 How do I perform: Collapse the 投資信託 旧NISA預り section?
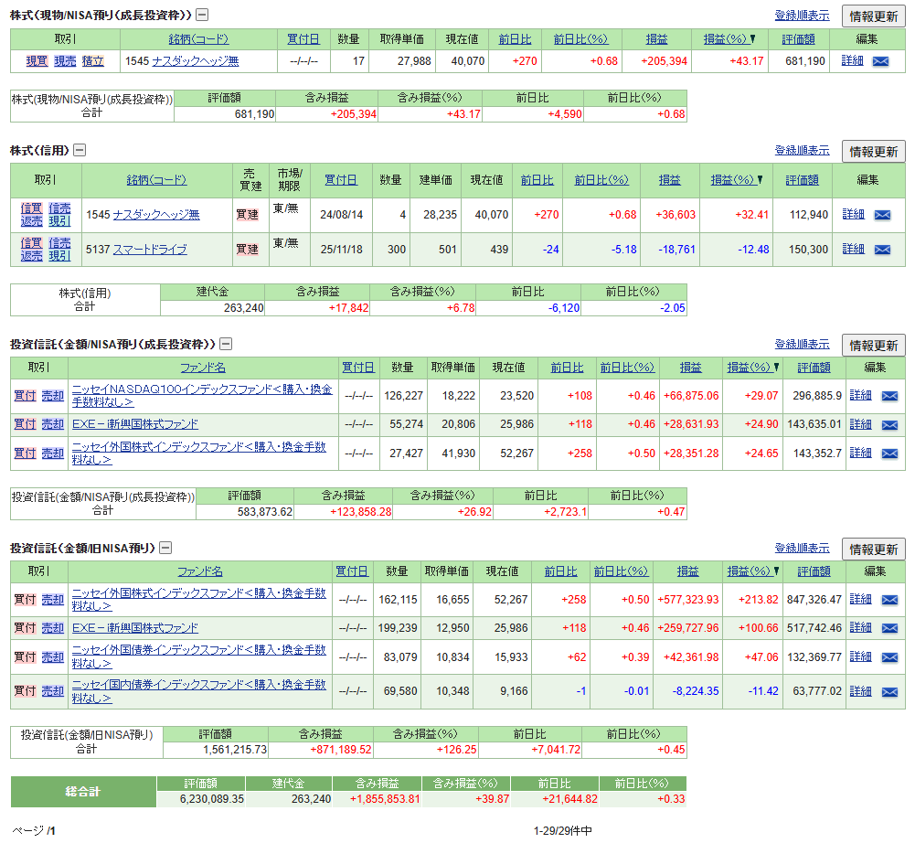point(165,548)
